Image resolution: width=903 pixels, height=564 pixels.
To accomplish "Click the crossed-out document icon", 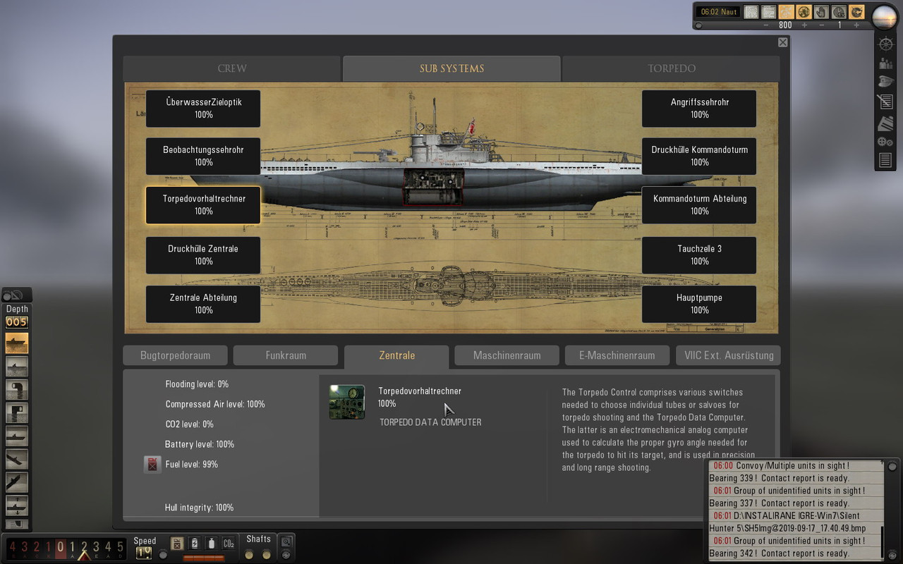I will [x=885, y=102].
